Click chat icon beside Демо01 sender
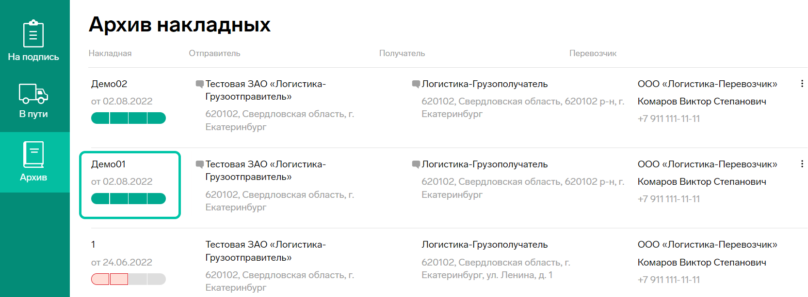Viewport: 808px width, 297px height. click(x=199, y=164)
